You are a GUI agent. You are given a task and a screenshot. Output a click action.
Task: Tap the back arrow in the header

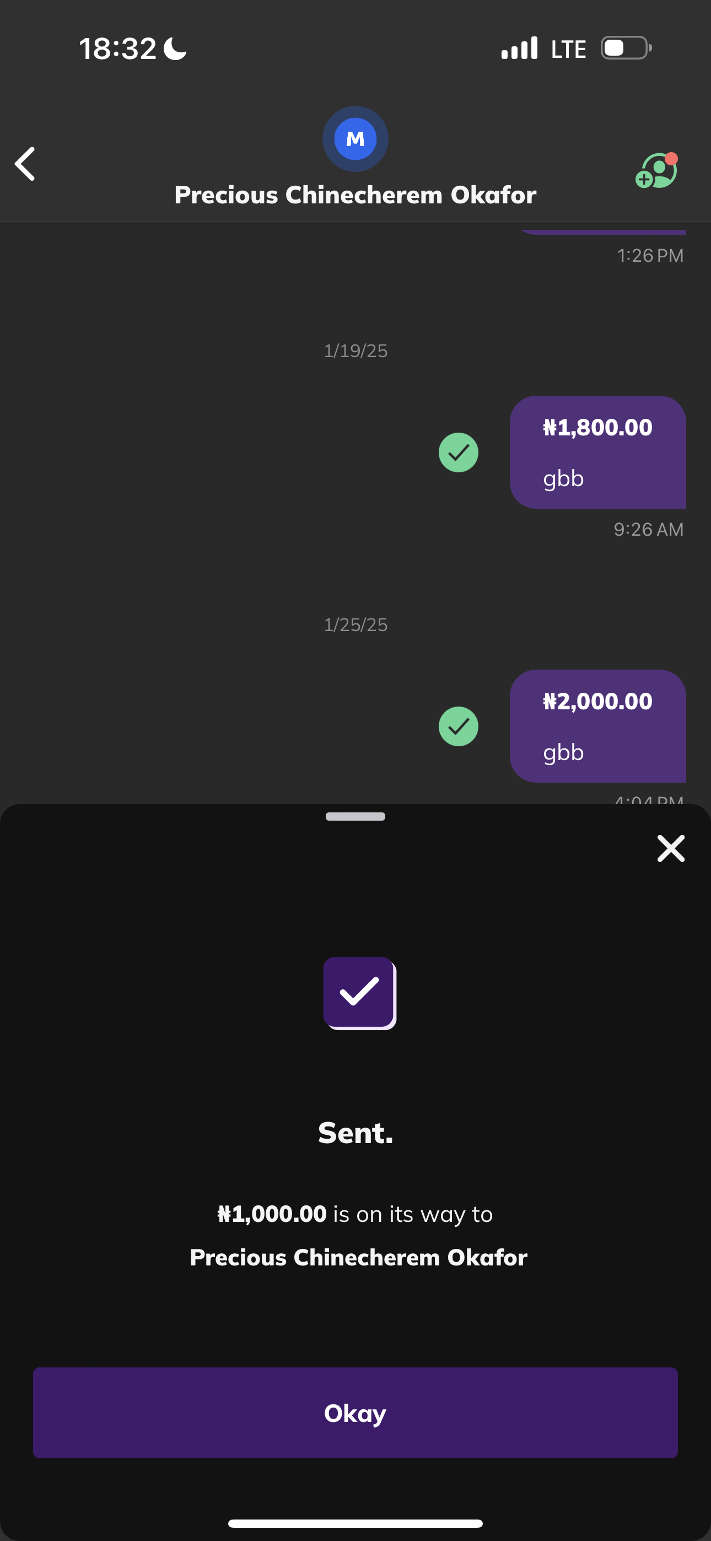pyautogui.click(x=25, y=164)
